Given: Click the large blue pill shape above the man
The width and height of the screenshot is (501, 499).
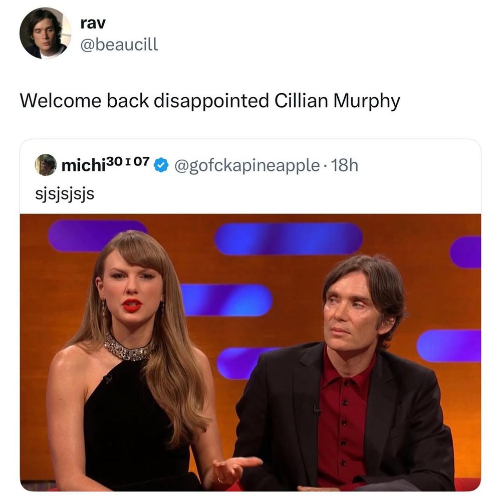Looking at the screenshot, I should pos(288,239).
